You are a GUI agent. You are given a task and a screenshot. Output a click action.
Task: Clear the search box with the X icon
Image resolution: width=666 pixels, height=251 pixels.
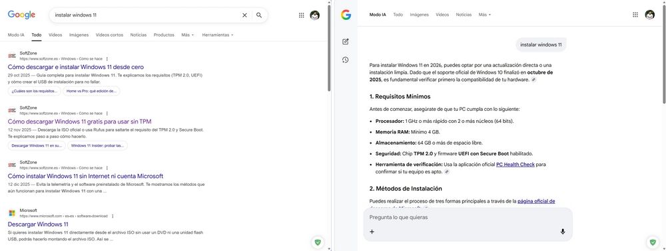pos(244,15)
